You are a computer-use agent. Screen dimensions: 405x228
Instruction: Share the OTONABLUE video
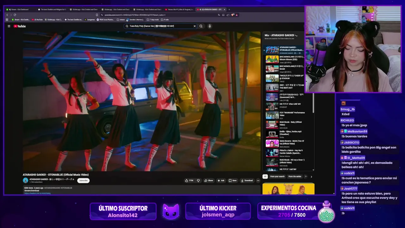click(209, 180)
